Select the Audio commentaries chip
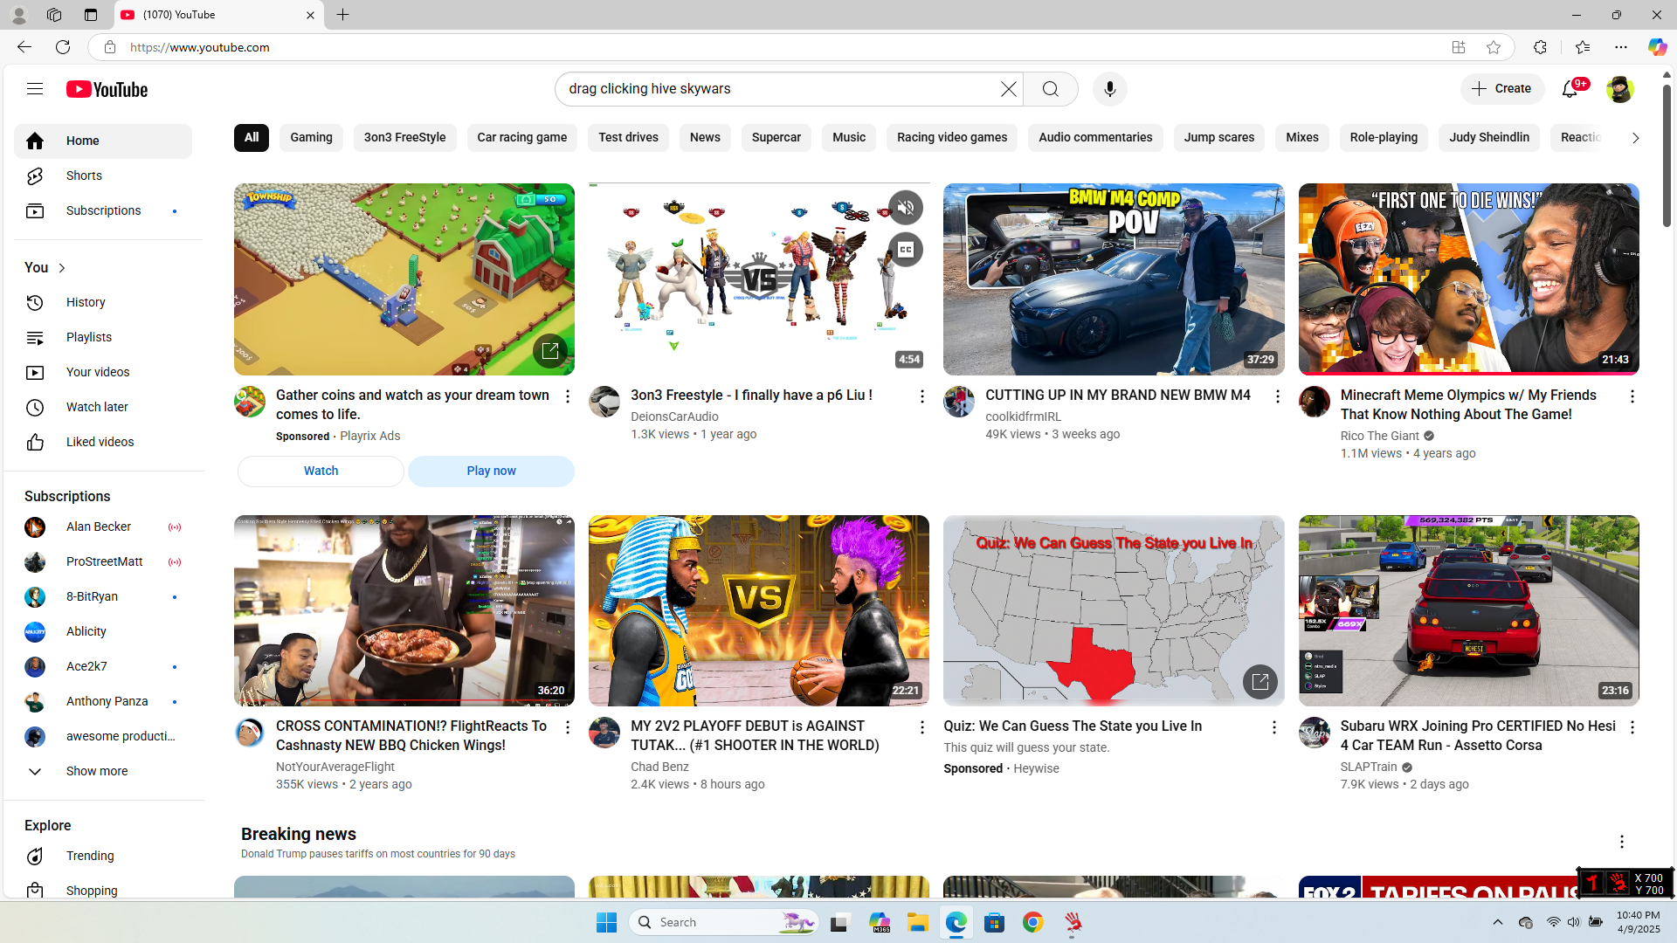Viewport: 1677px width, 943px height. tap(1095, 137)
